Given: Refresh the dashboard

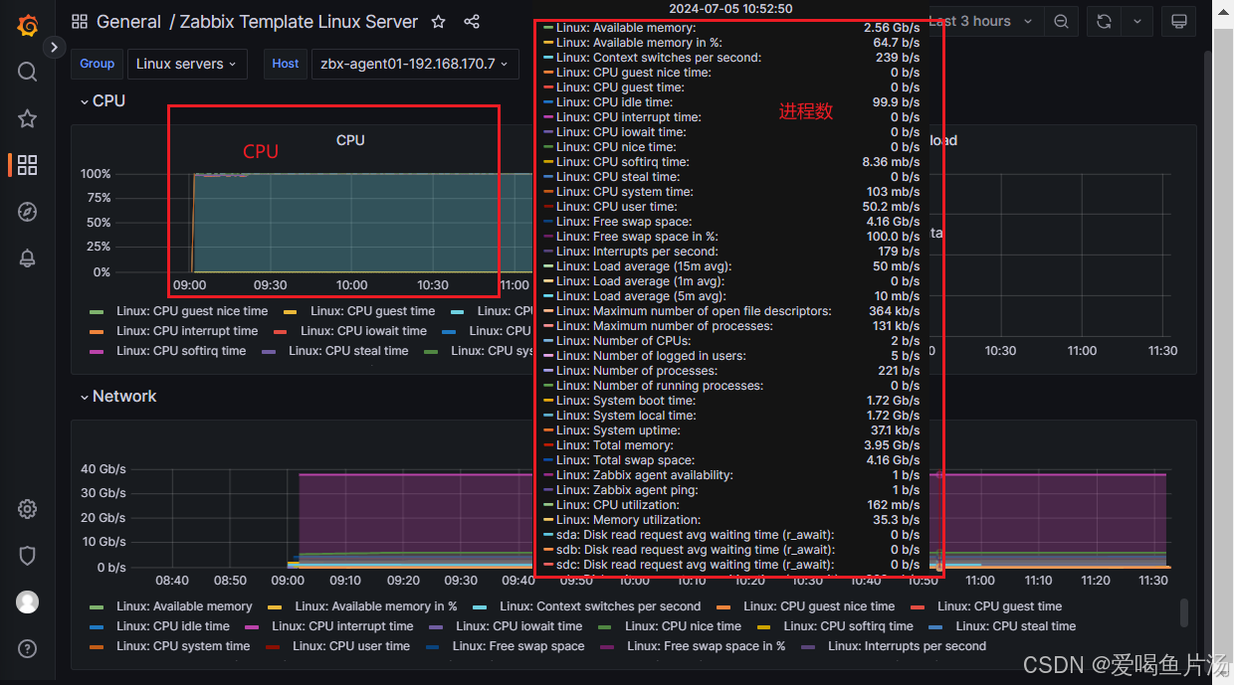Looking at the screenshot, I should pyautogui.click(x=1104, y=22).
